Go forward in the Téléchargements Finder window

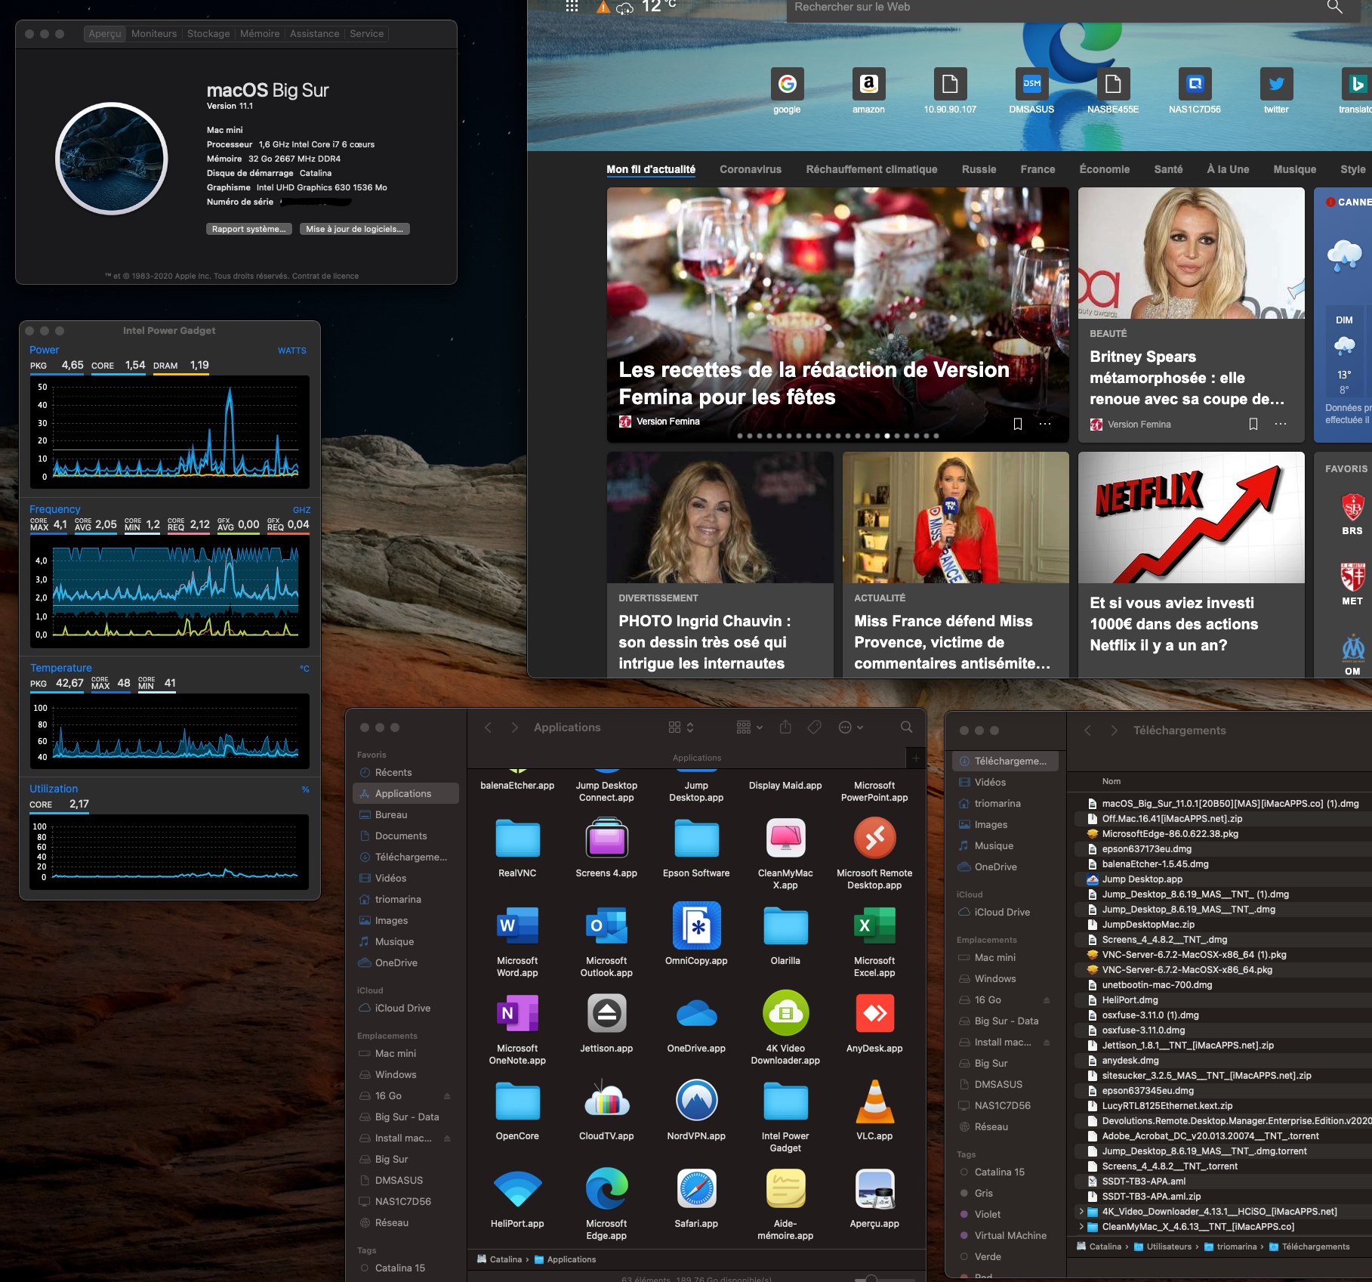click(1114, 731)
